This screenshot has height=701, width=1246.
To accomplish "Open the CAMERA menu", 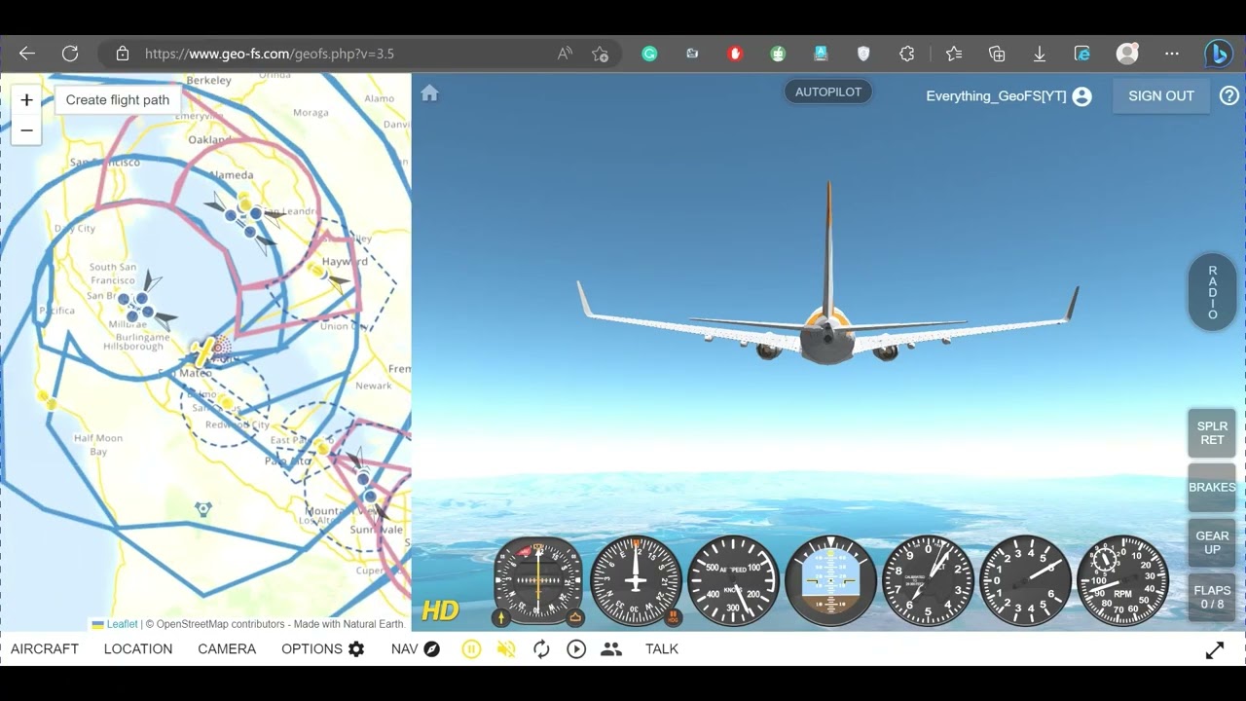I will click(x=227, y=648).
